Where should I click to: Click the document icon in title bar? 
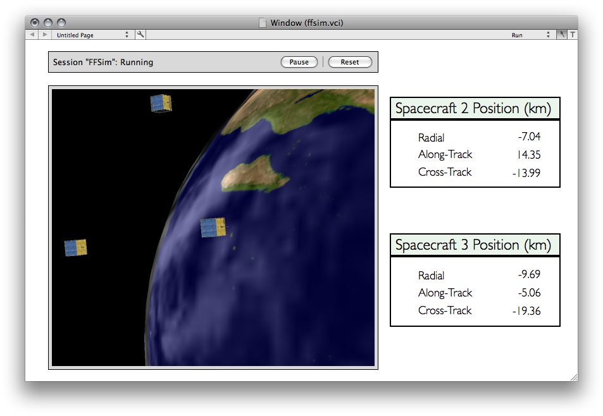click(x=263, y=23)
